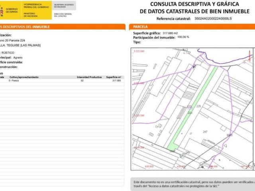The image size is (255, 191).
Task: Click the Gobierno de España coat of arms
Action: (x=2, y=10)
